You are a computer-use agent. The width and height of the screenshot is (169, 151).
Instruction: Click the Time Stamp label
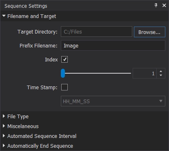42,88
